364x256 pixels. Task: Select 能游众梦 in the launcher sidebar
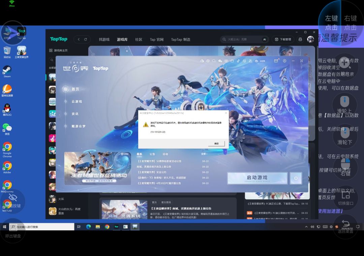pyautogui.click(x=79, y=126)
